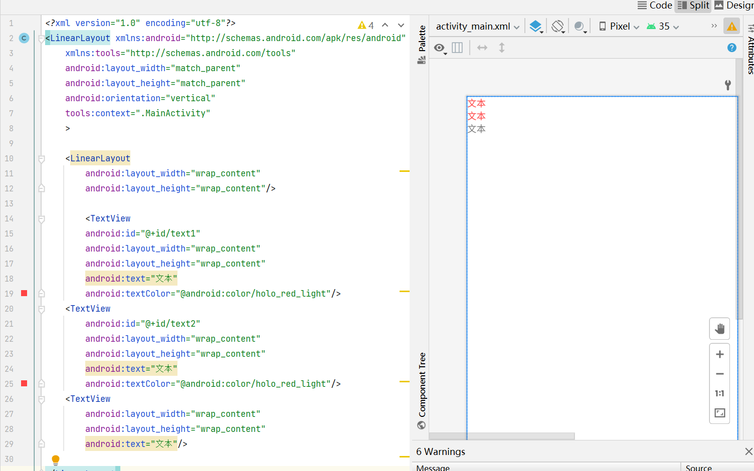Viewport: 754px width, 471px height.
Task: Click the orange warning indicator button
Action: [732, 26]
